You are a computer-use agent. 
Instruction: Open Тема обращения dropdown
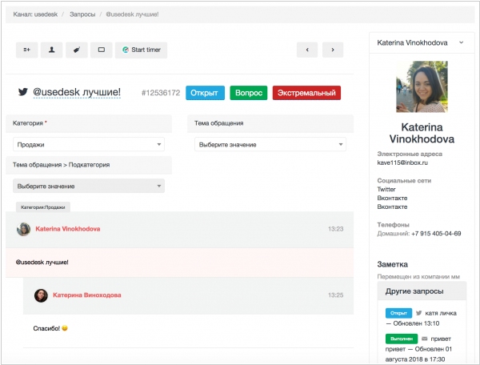coord(270,144)
